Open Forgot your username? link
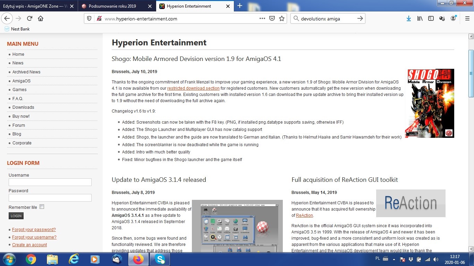474x266 pixels. pos(34,237)
